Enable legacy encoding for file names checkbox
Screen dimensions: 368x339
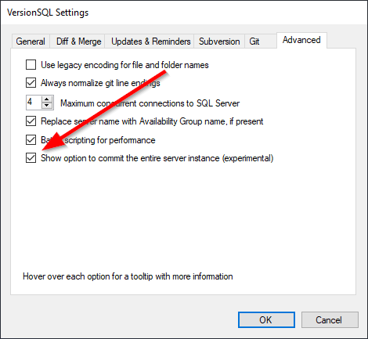(x=31, y=65)
